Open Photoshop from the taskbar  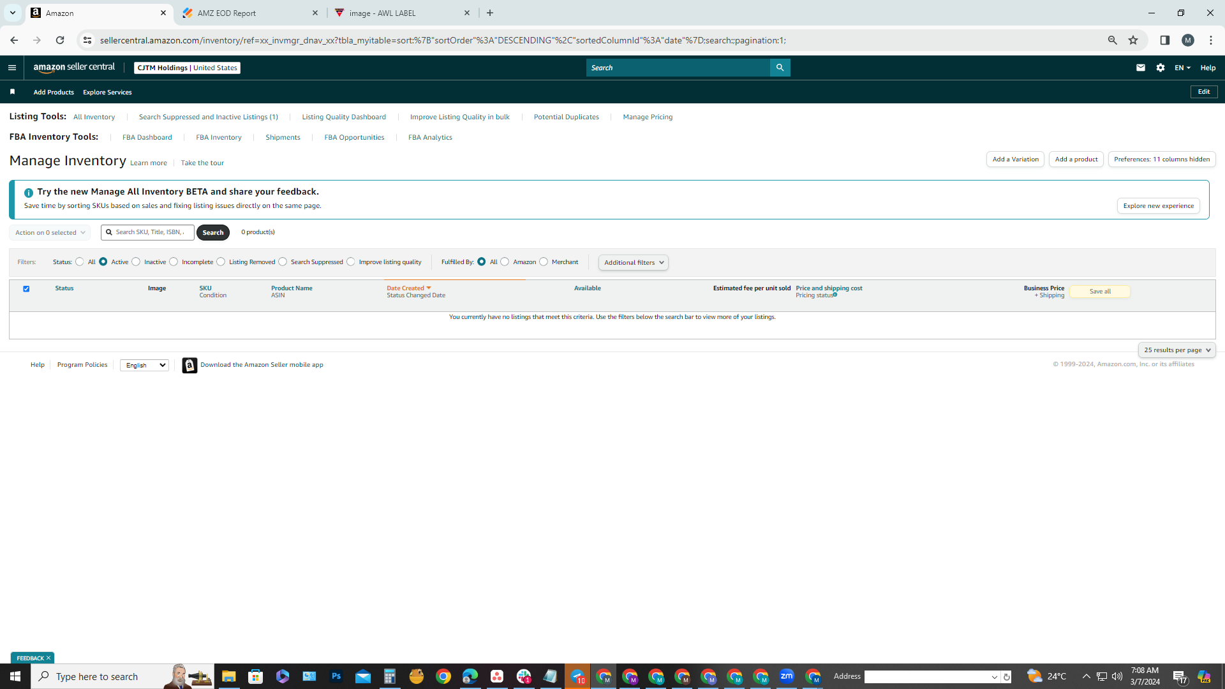click(x=336, y=676)
